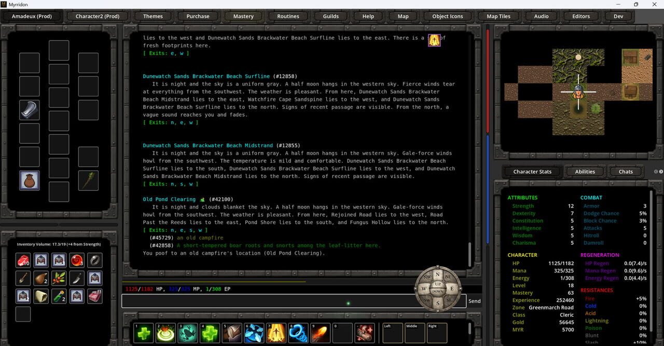This screenshot has width=664, height=346.
Task: Open the Audio menu
Action: [x=541, y=16]
